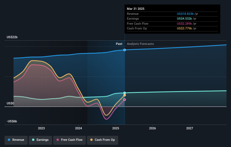This screenshot has width=231, height=147.
Task: Click the teal Earnings data point marker
Action: [x=125, y=93]
